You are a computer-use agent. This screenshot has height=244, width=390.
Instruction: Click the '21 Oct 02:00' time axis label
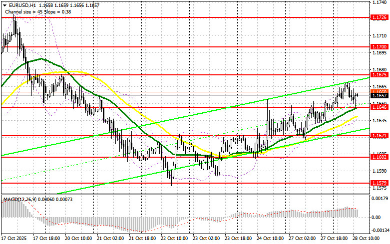(x=110, y=239)
